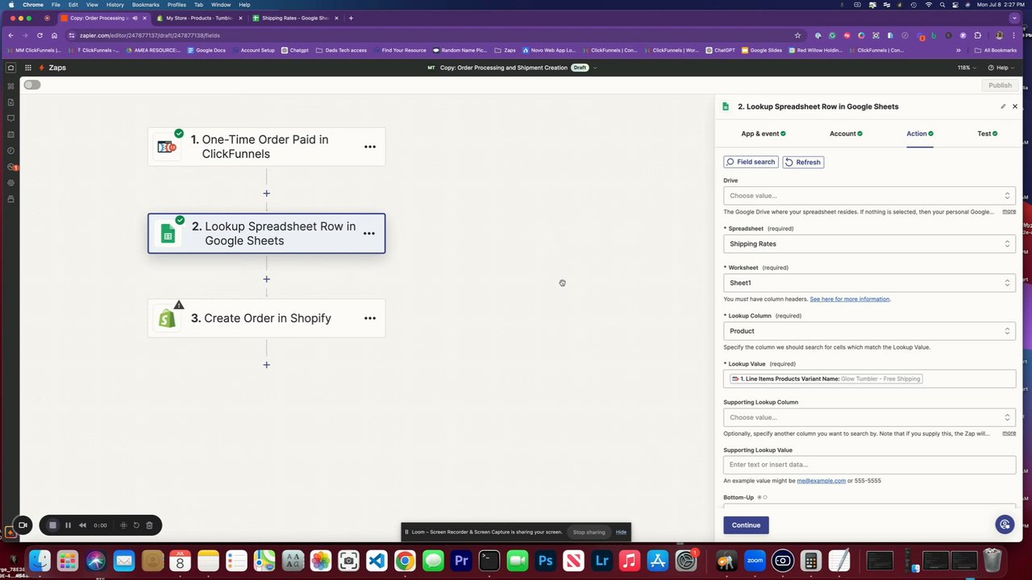Open step 3 Shopify three-dot menu
Image resolution: width=1032 pixels, height=580 pixels.
[x=370, y=318]
